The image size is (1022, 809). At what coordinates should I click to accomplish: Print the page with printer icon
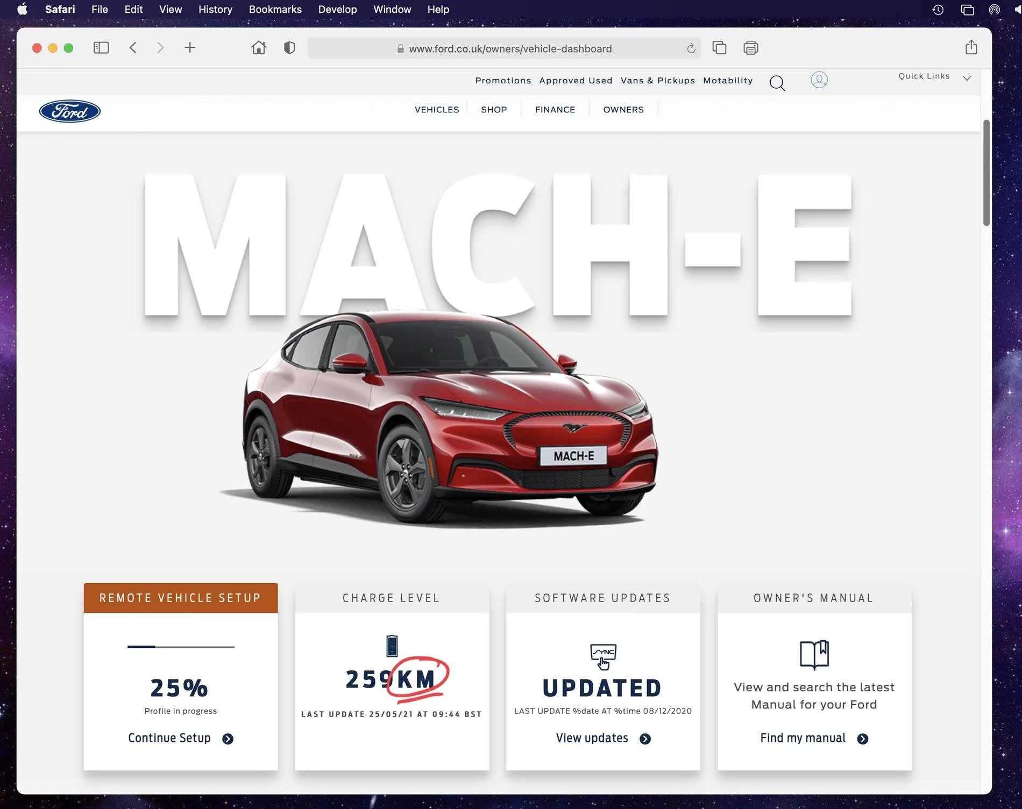click(x=751, y=48)
